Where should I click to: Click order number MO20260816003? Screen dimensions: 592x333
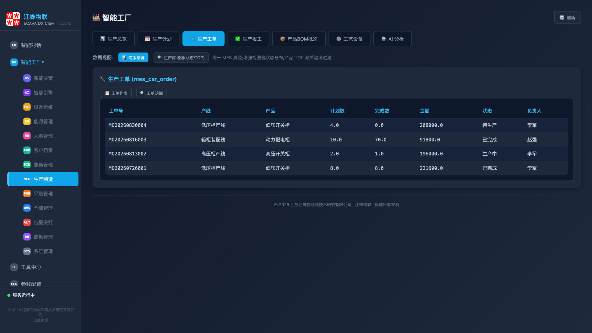pyautogui.click(x=127, y=140)
